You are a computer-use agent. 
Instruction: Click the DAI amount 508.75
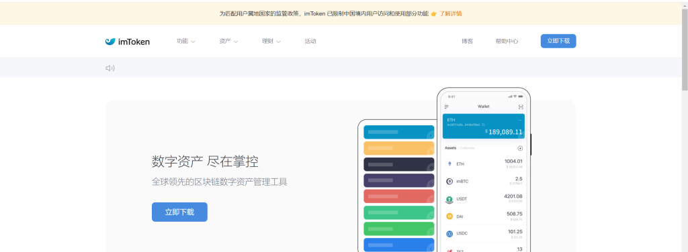pyautogui.click(x=514, y=214)
